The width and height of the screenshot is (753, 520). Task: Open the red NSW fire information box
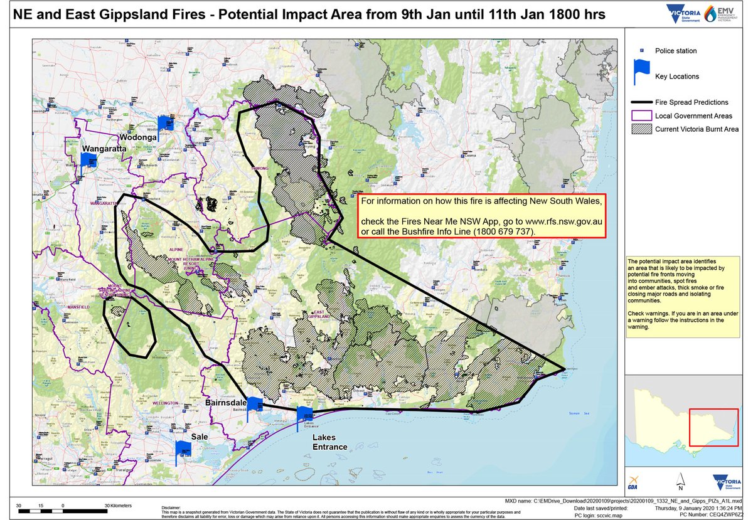pyautogui.click(x=481, y=216)
